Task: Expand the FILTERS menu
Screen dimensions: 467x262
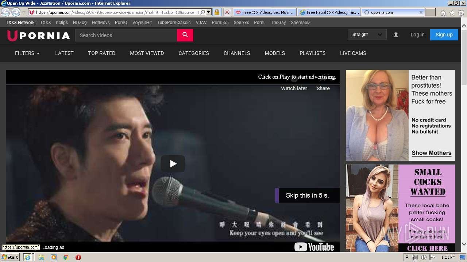Action: pyautogui.click(x=27, y=53)
